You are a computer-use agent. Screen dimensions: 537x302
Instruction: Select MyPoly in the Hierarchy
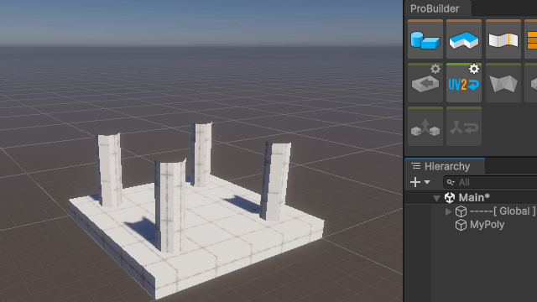point(471,225)
